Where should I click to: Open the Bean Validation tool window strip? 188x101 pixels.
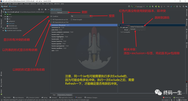[187, 34]
